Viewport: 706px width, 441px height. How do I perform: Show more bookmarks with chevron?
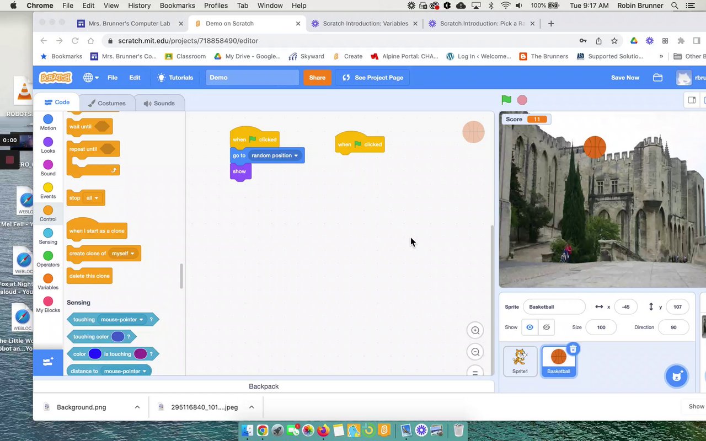tap(661, 56)
